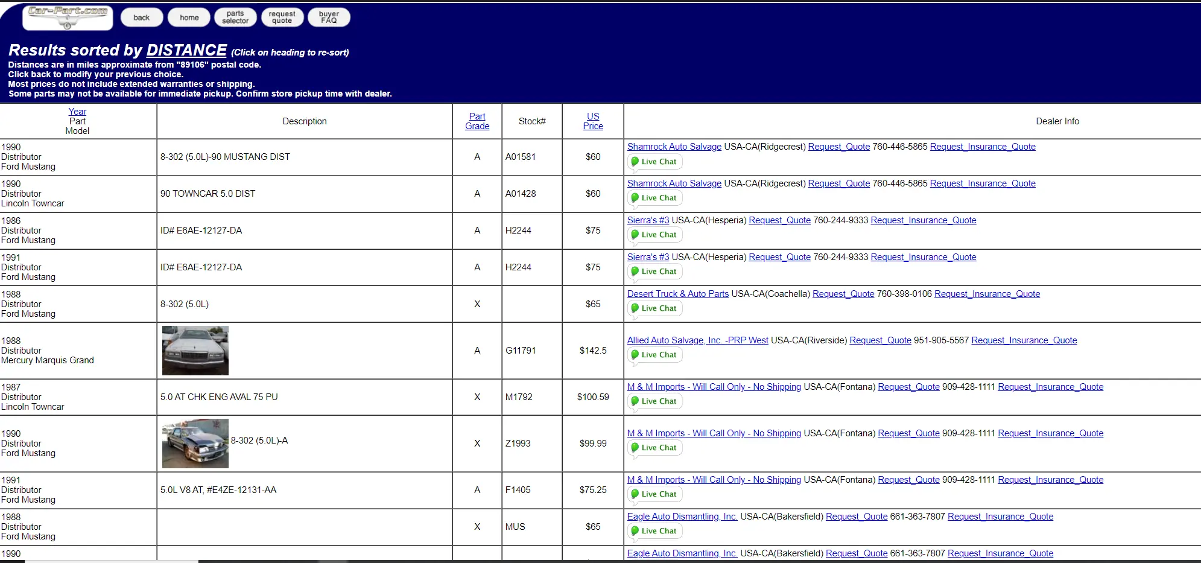The height and width of the screenshot is (563, 1201).
Task: Open 1990 Ford Mustang Z1993 photo thumbnail
Action: pos(195,444)
